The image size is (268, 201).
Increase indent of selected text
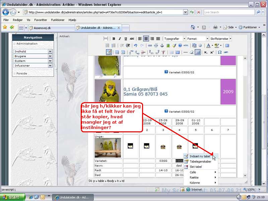[x=128, y=46]
